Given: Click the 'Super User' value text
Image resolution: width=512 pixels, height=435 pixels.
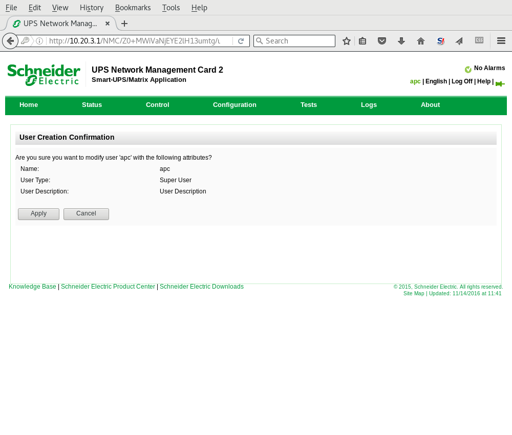Looking at the screenshot, I should (x=175, y=180).
